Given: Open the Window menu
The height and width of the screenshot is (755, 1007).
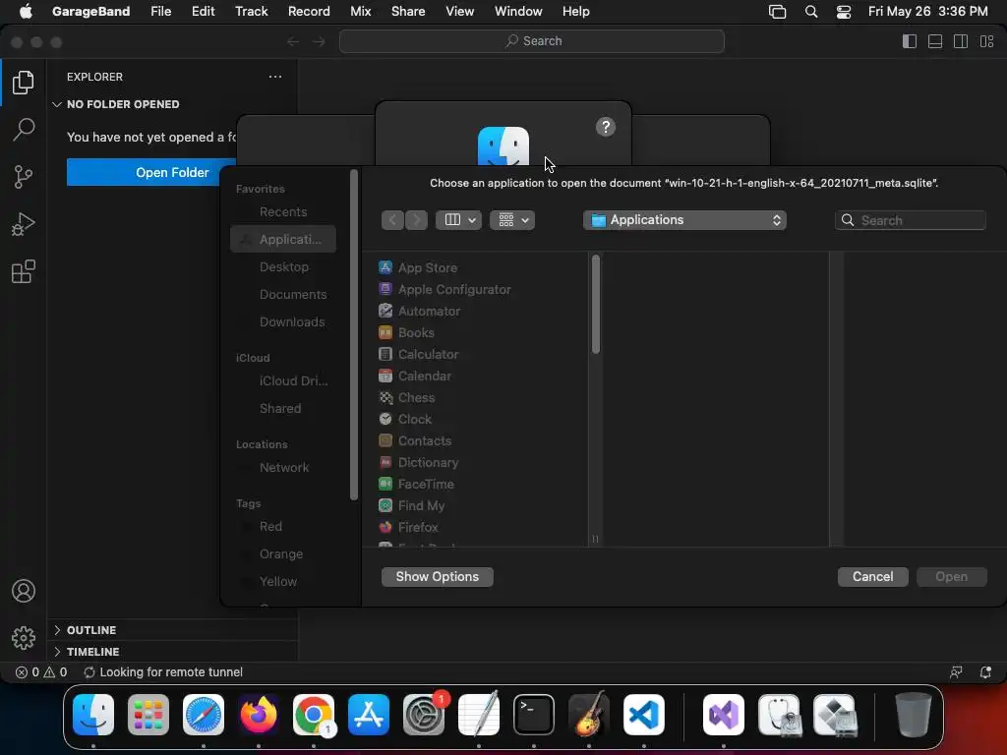Looking at the screenshot, I should pyautogui.click(x=518, y=12).
